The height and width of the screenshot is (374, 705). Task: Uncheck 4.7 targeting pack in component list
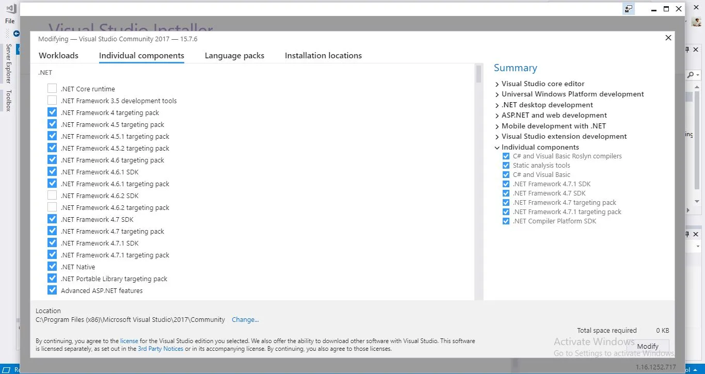click(x=52, y=231)
